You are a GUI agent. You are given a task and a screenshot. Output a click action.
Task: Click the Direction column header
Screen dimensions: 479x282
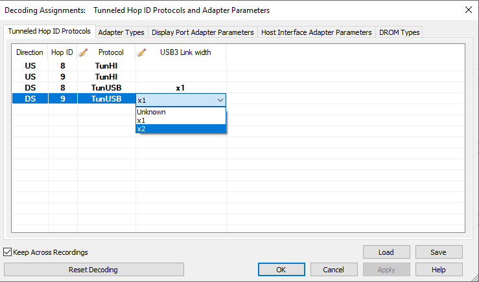pos(30,52)
